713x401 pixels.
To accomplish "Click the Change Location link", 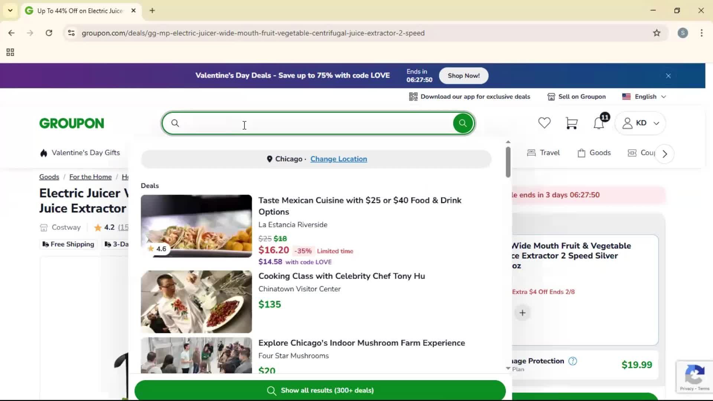I will (x=339, y=159).
